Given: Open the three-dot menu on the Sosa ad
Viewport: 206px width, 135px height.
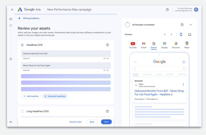Looking at the screenshot, I should 183,84.
